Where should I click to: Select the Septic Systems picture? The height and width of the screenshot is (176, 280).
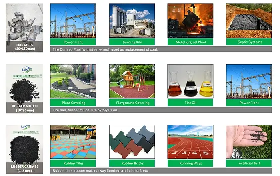click(249, 21)
